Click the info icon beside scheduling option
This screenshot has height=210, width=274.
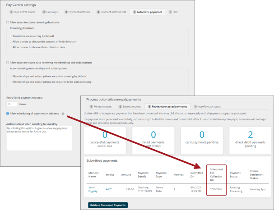coord(63,114)
